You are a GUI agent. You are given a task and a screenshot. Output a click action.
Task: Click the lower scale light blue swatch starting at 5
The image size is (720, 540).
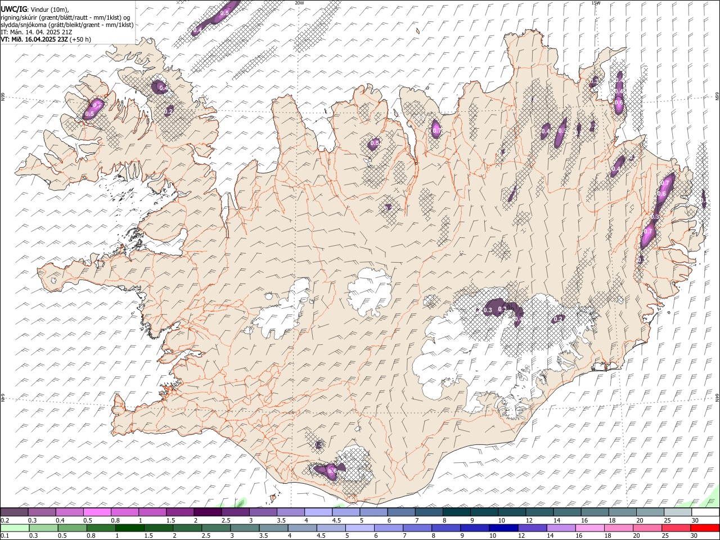(359, 528)
